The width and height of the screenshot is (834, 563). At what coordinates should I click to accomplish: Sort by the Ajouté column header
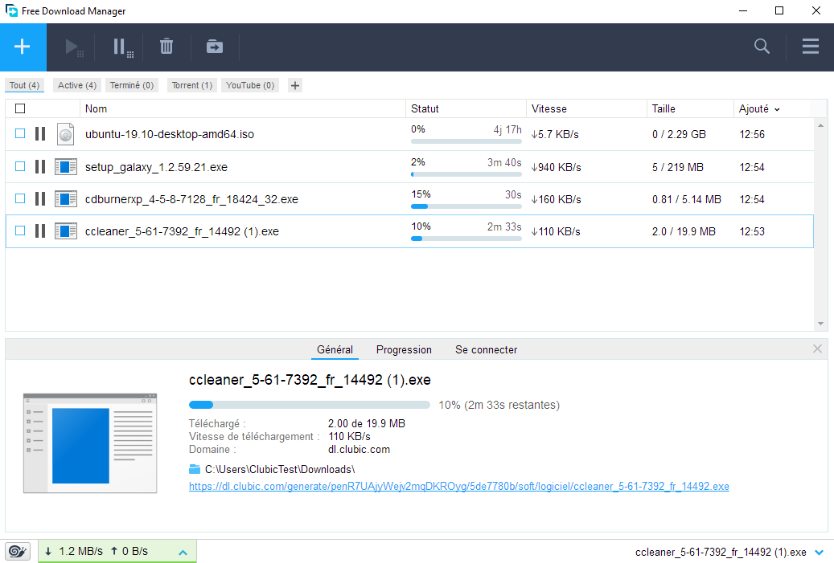759,109
